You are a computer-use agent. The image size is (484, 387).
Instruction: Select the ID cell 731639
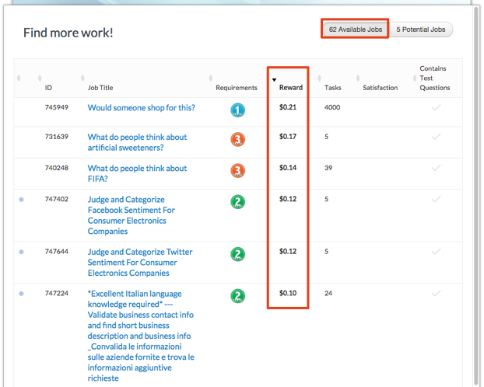tap(57, 137)
